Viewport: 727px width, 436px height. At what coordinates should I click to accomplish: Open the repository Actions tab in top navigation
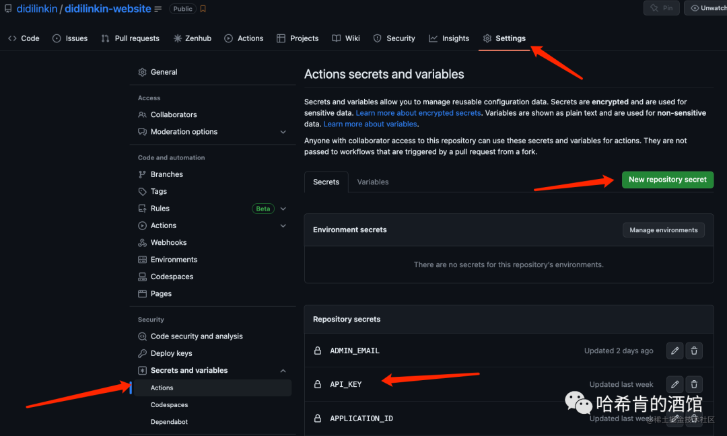pos(244,38)
